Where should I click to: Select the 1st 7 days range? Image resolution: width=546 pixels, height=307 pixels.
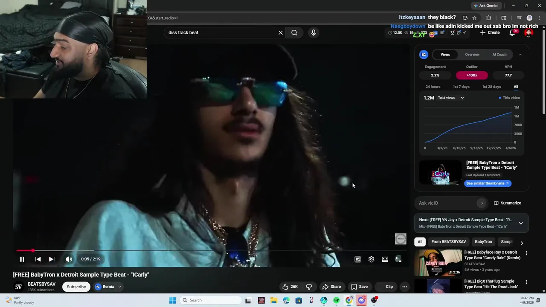click(461, 87)
